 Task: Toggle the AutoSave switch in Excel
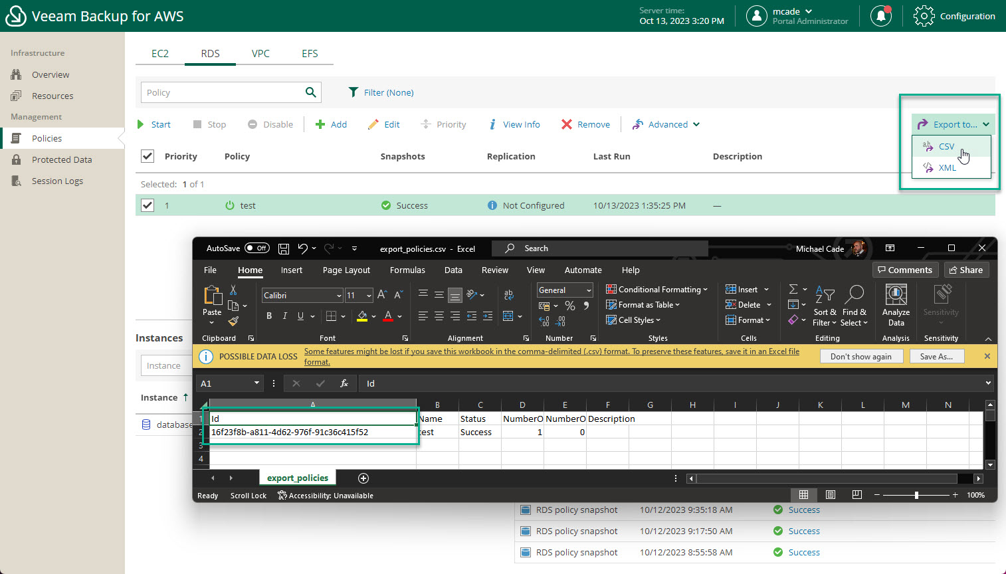[x=257, y=248]
